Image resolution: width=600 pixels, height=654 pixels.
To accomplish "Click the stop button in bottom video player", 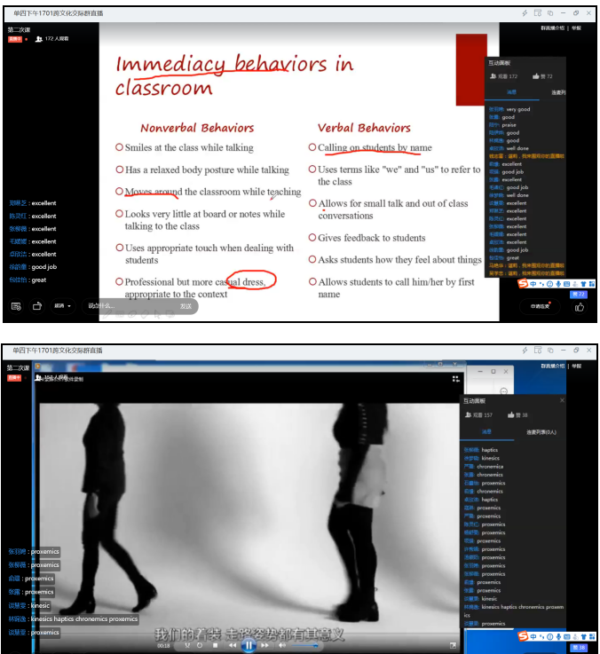I will click(x=216, y=645).
